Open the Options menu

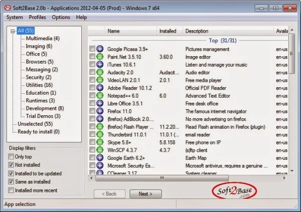coord(61,17)
